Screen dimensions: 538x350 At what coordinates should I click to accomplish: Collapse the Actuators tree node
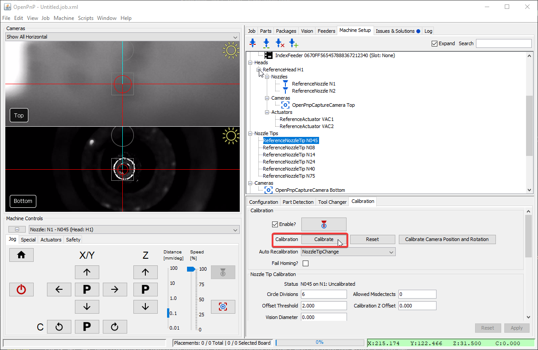tap(267, 112)
